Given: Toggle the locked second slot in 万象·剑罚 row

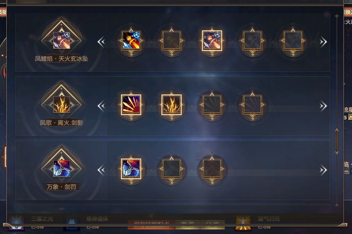Looking at the screenshot, I should [x=172, y=169].
